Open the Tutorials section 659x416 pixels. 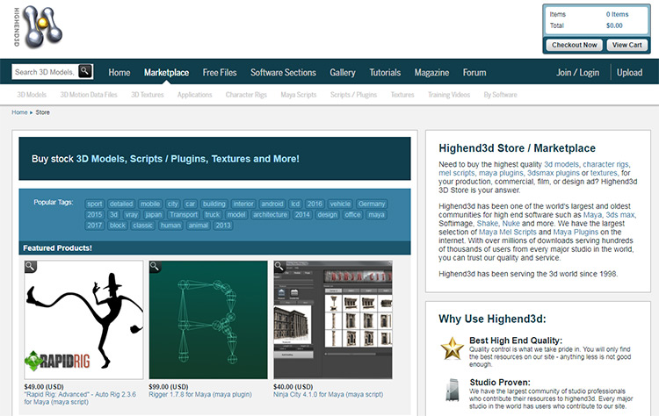(385, 73)
